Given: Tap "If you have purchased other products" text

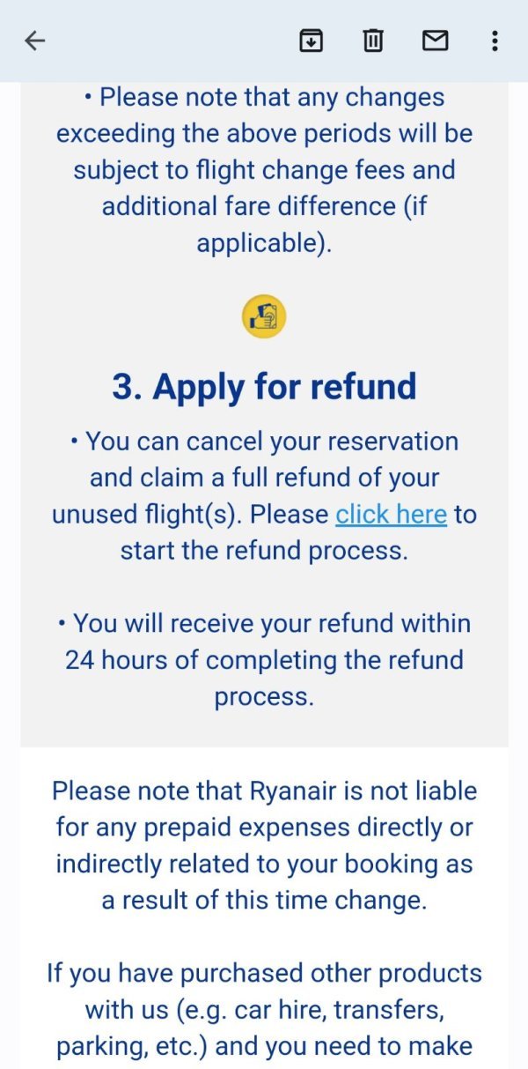Looking at the screenshot, I should click(x=264, y=973).
